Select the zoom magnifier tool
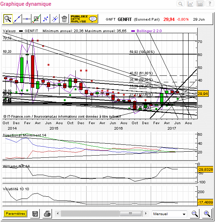216x222 pixels. [8, 19]
